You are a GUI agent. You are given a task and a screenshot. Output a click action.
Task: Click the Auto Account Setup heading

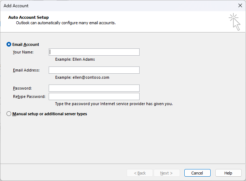pyautogui.click(x=28, y=17)
